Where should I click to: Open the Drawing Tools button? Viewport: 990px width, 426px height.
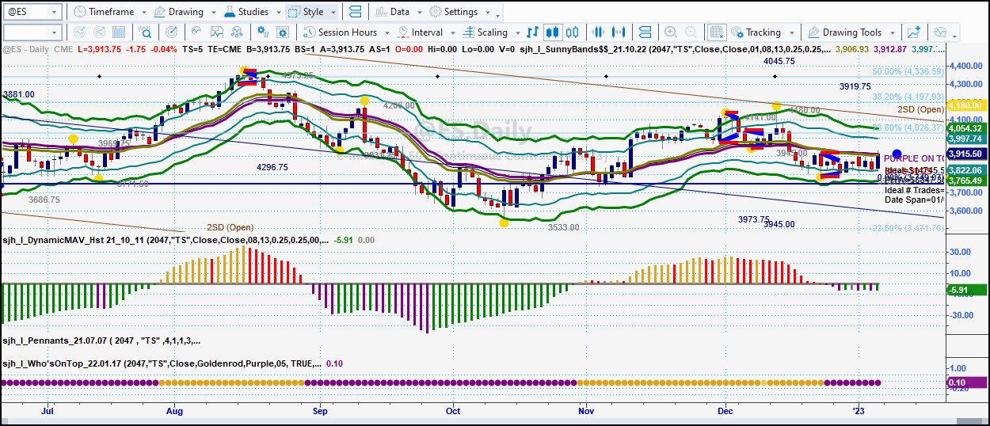click(843, 32)
